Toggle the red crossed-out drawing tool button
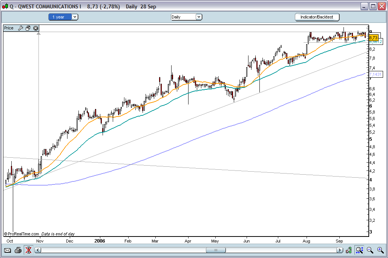This screenshot has width=388, height=258. [x=28, y=250]
